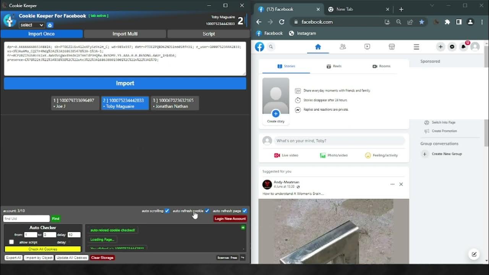489x275 pixels.
Task: Click the new message compose icon
Action: [474, 254]
